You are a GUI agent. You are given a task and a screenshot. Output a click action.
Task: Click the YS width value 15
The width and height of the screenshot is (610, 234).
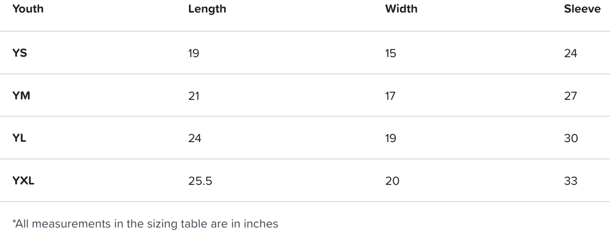click(x=390, y=53)
